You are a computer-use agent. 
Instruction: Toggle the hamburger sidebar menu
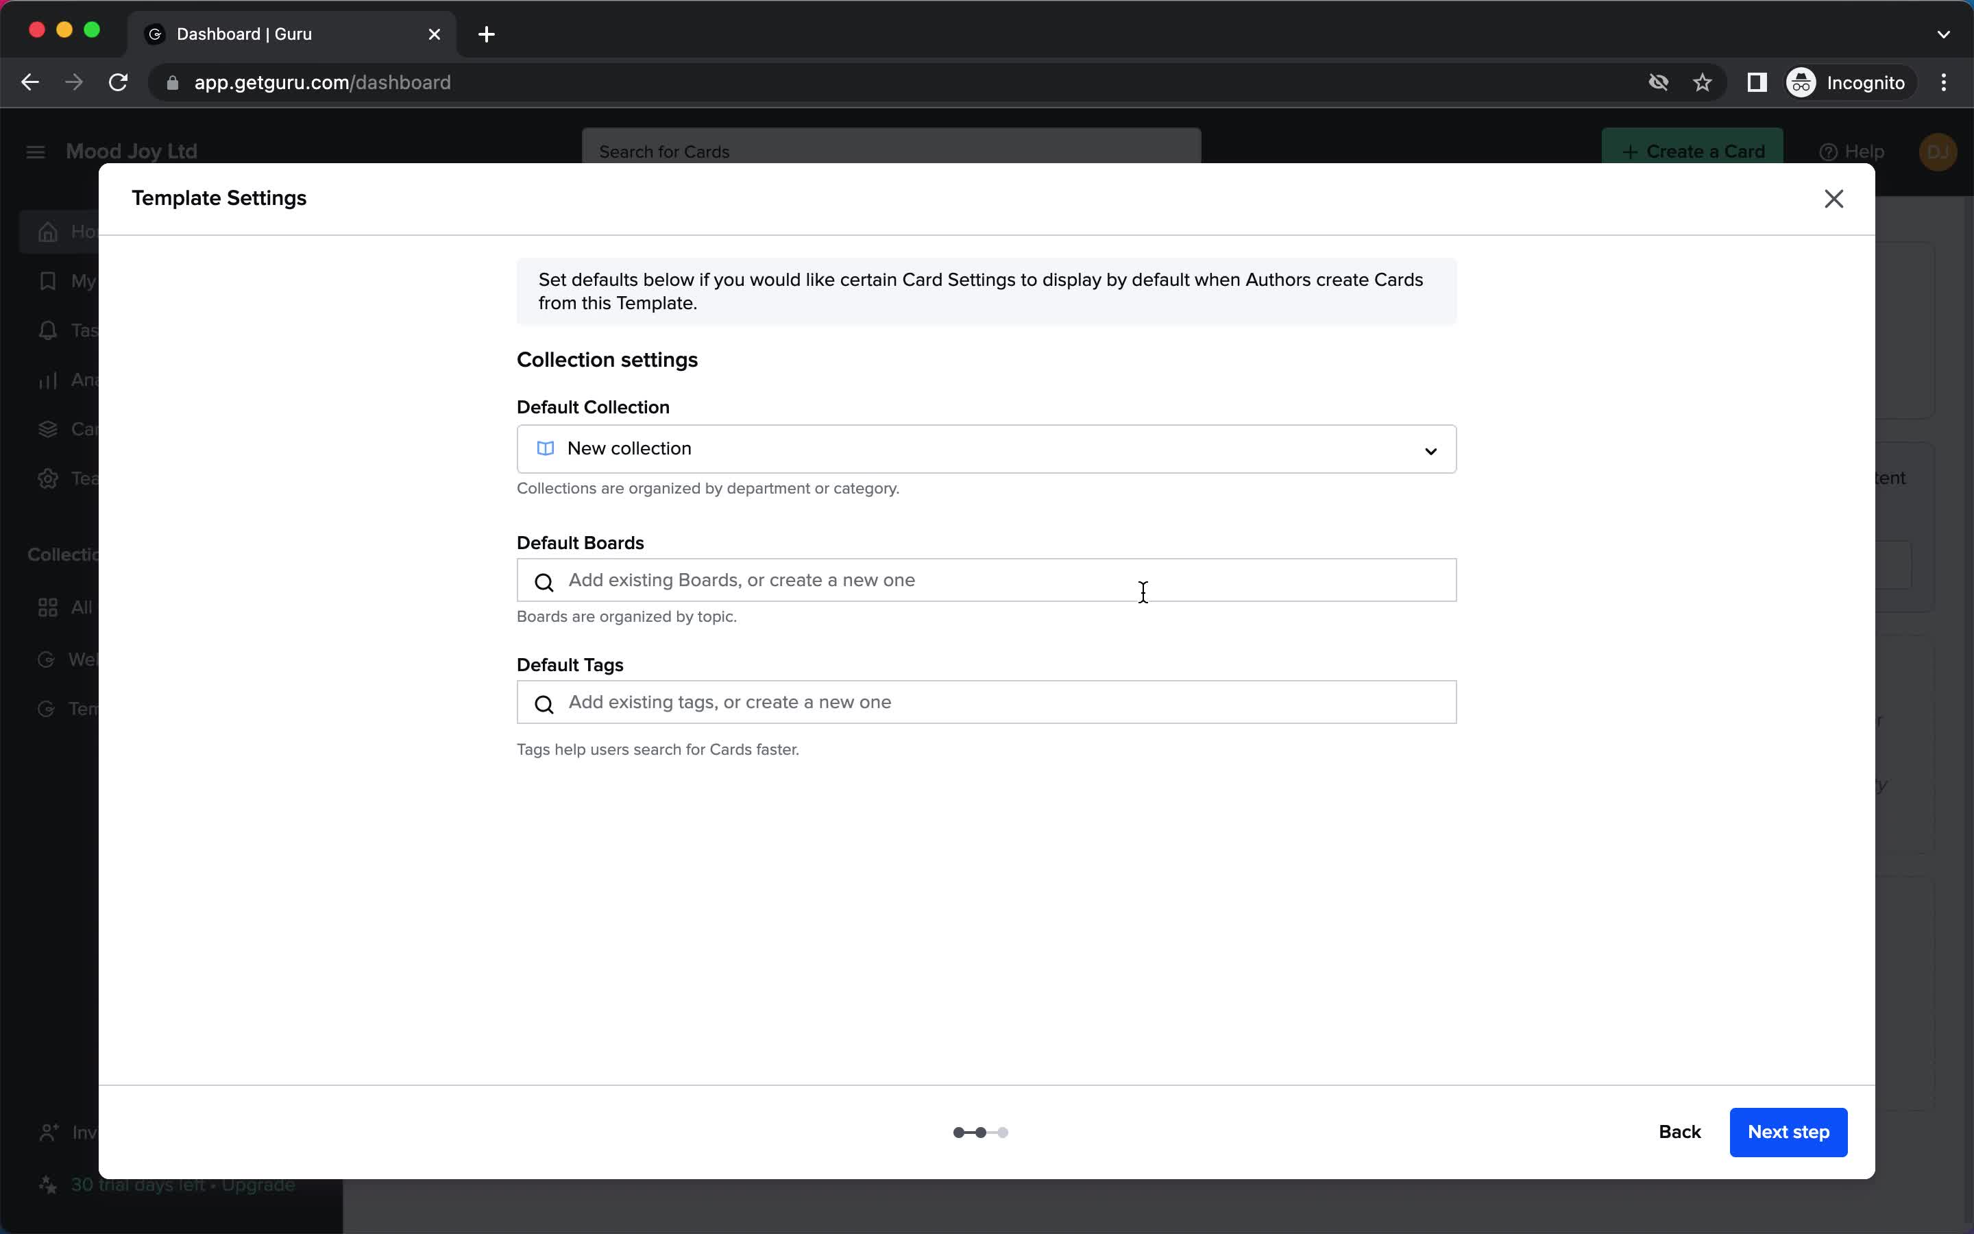35,152
